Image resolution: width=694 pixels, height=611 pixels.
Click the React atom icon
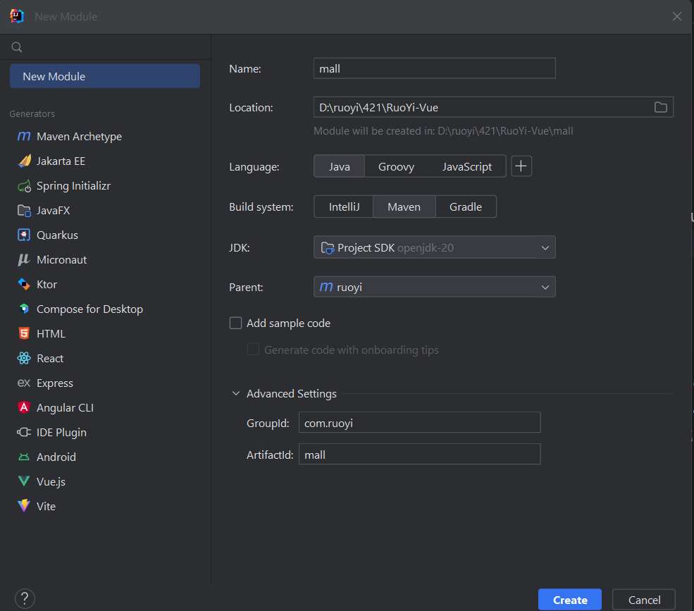[24, 358]
